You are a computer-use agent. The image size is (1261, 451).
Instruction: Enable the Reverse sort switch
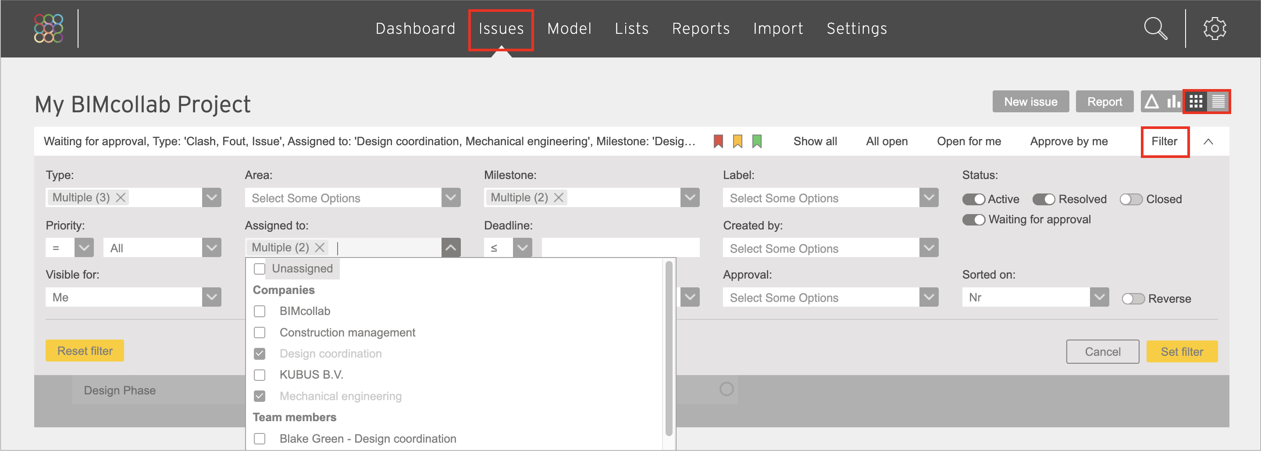click(x=1134, y=299)
